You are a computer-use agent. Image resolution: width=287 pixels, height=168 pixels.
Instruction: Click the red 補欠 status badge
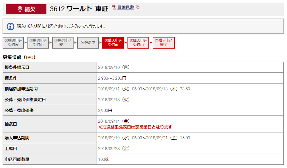coord(26,9)
